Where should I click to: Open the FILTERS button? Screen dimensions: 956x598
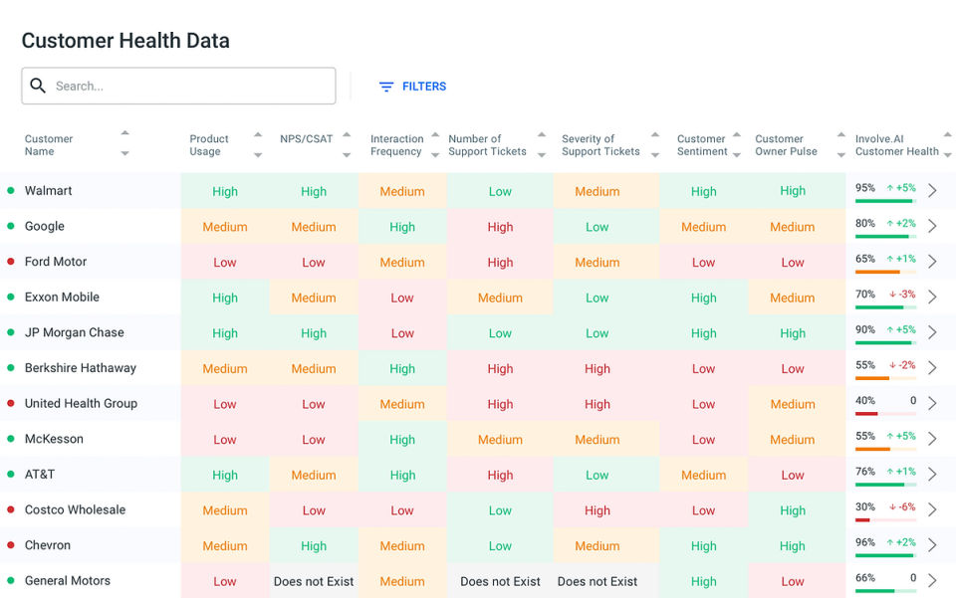[x=412, y=87]
